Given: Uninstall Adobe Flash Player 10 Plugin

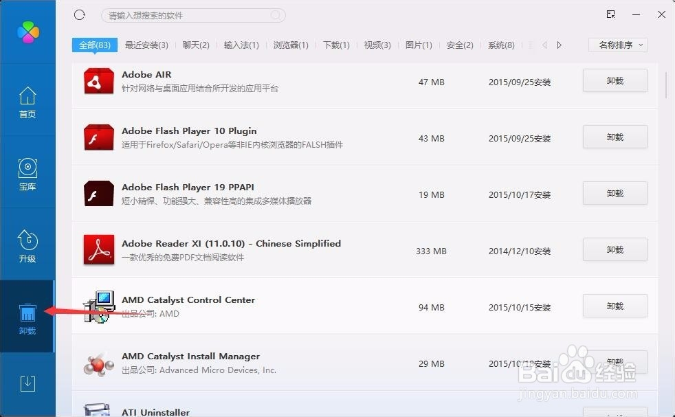Looking at the screenshot, I should point(615,137).
